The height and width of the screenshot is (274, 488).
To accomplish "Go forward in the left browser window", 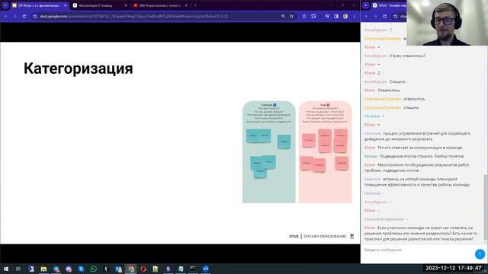I will pos(15,16).
